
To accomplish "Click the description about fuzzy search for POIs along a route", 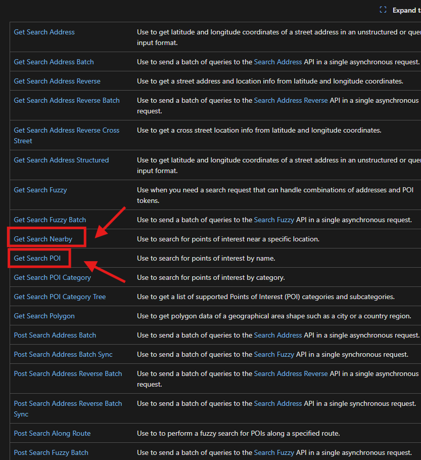I will (238, 433).
